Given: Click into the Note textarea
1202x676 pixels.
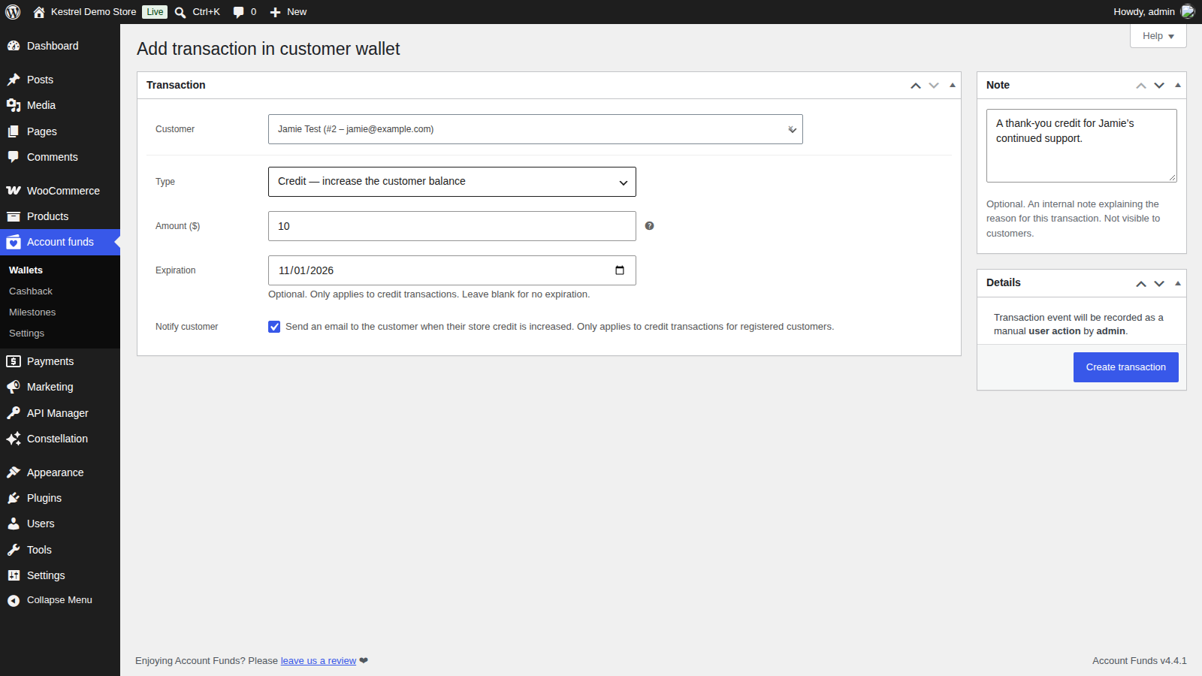Looking at the screenshot, I should [1082, 146].
